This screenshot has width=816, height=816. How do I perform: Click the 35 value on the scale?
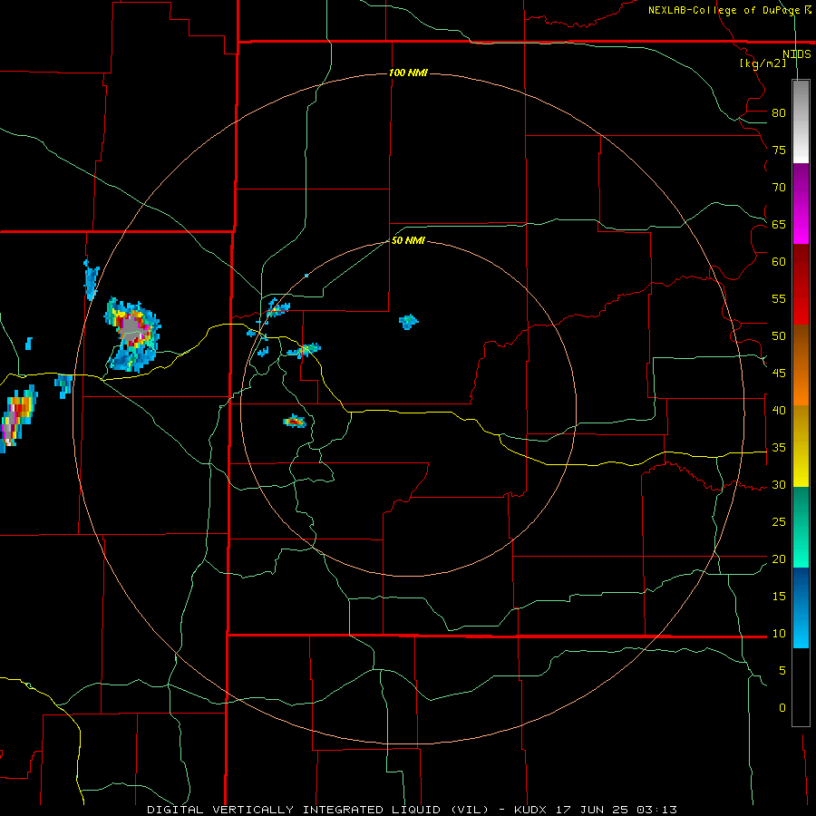(x=779, y=448)
